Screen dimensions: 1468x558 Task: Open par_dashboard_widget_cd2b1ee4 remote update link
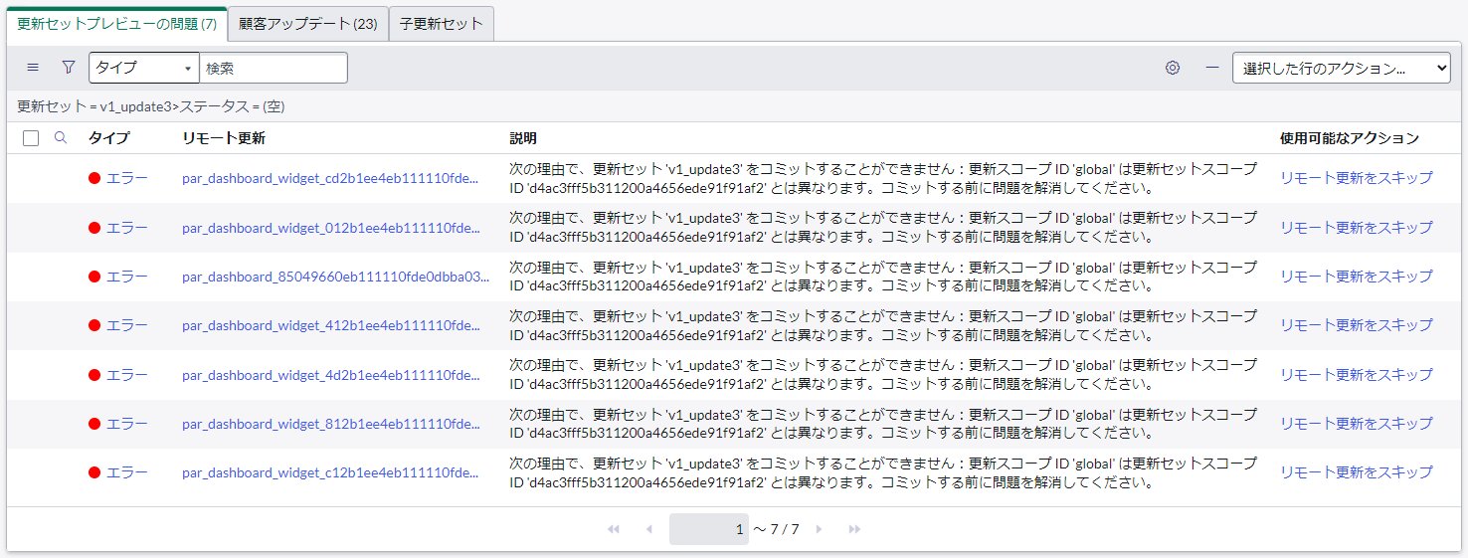[x=331, y=179]
